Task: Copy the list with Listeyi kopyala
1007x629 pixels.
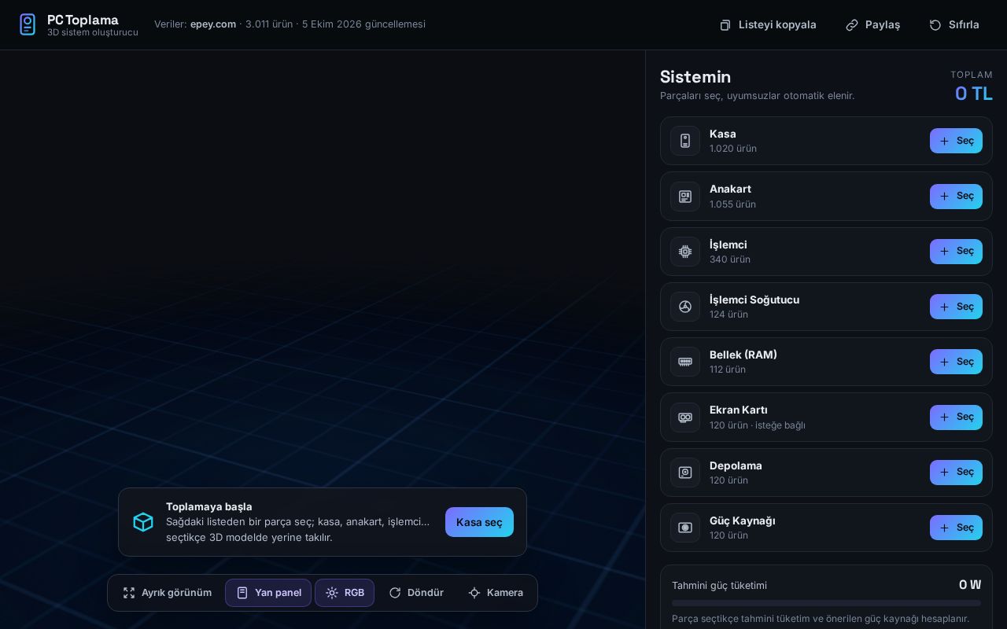Action: pos(768,25)
